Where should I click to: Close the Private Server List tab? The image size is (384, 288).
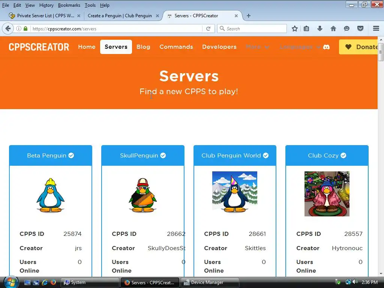coord(79,16)
